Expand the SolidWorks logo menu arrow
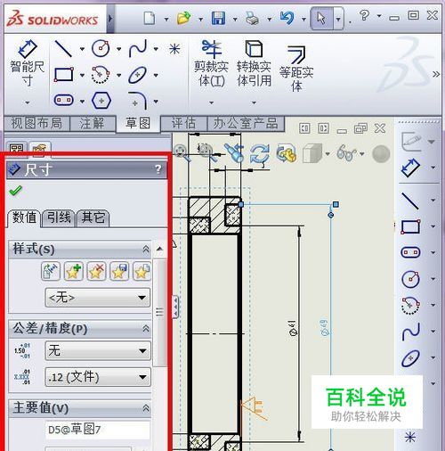Image resolution: width=445 pixels, height=451 pixels. (x=109, y=19)
